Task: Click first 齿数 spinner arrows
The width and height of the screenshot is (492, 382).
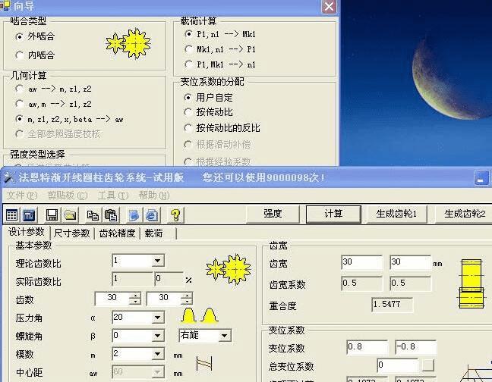Action: 135,299
